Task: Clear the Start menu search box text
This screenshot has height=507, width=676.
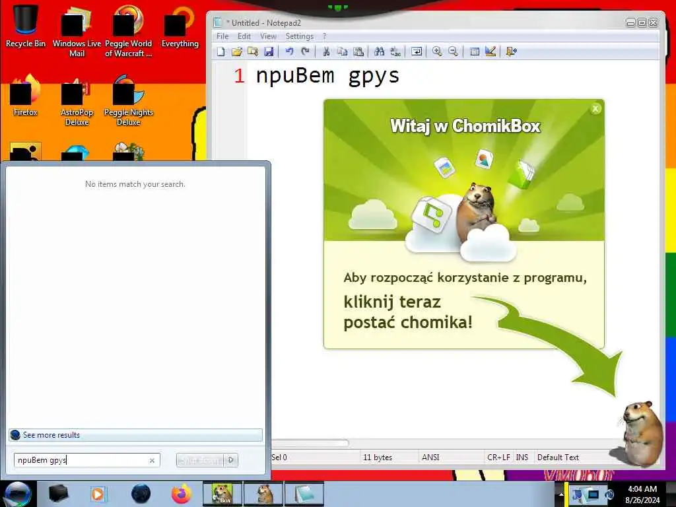Action: tap(152, 460)
